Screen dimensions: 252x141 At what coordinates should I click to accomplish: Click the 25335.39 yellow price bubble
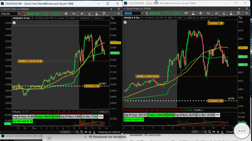pyautogui.click(x=115, y=43)
